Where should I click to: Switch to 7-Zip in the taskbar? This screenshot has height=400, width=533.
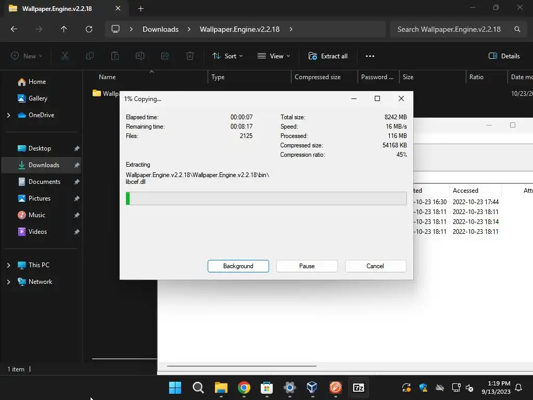(x=359, y=387)
